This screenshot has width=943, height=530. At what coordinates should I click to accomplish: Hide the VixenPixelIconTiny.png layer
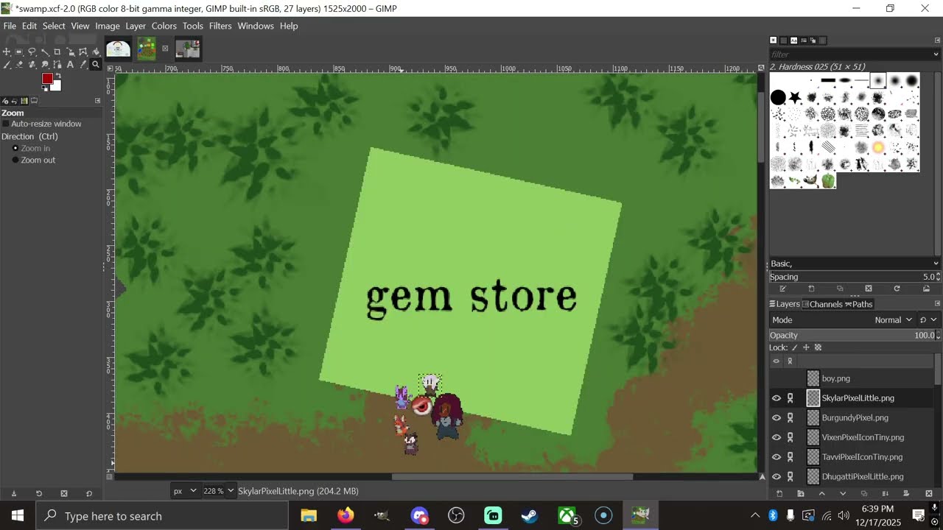coord(776,437)
